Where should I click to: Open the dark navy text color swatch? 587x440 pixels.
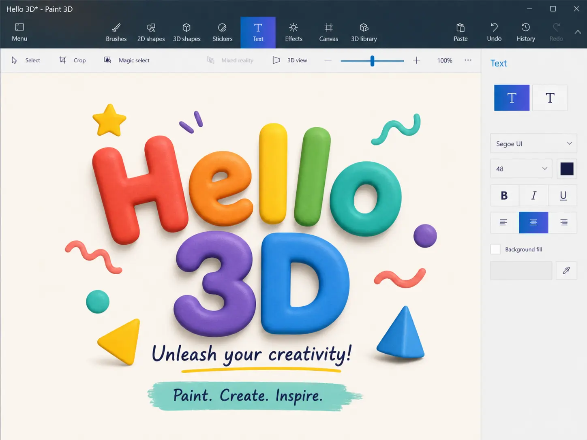tap(567, 169)
